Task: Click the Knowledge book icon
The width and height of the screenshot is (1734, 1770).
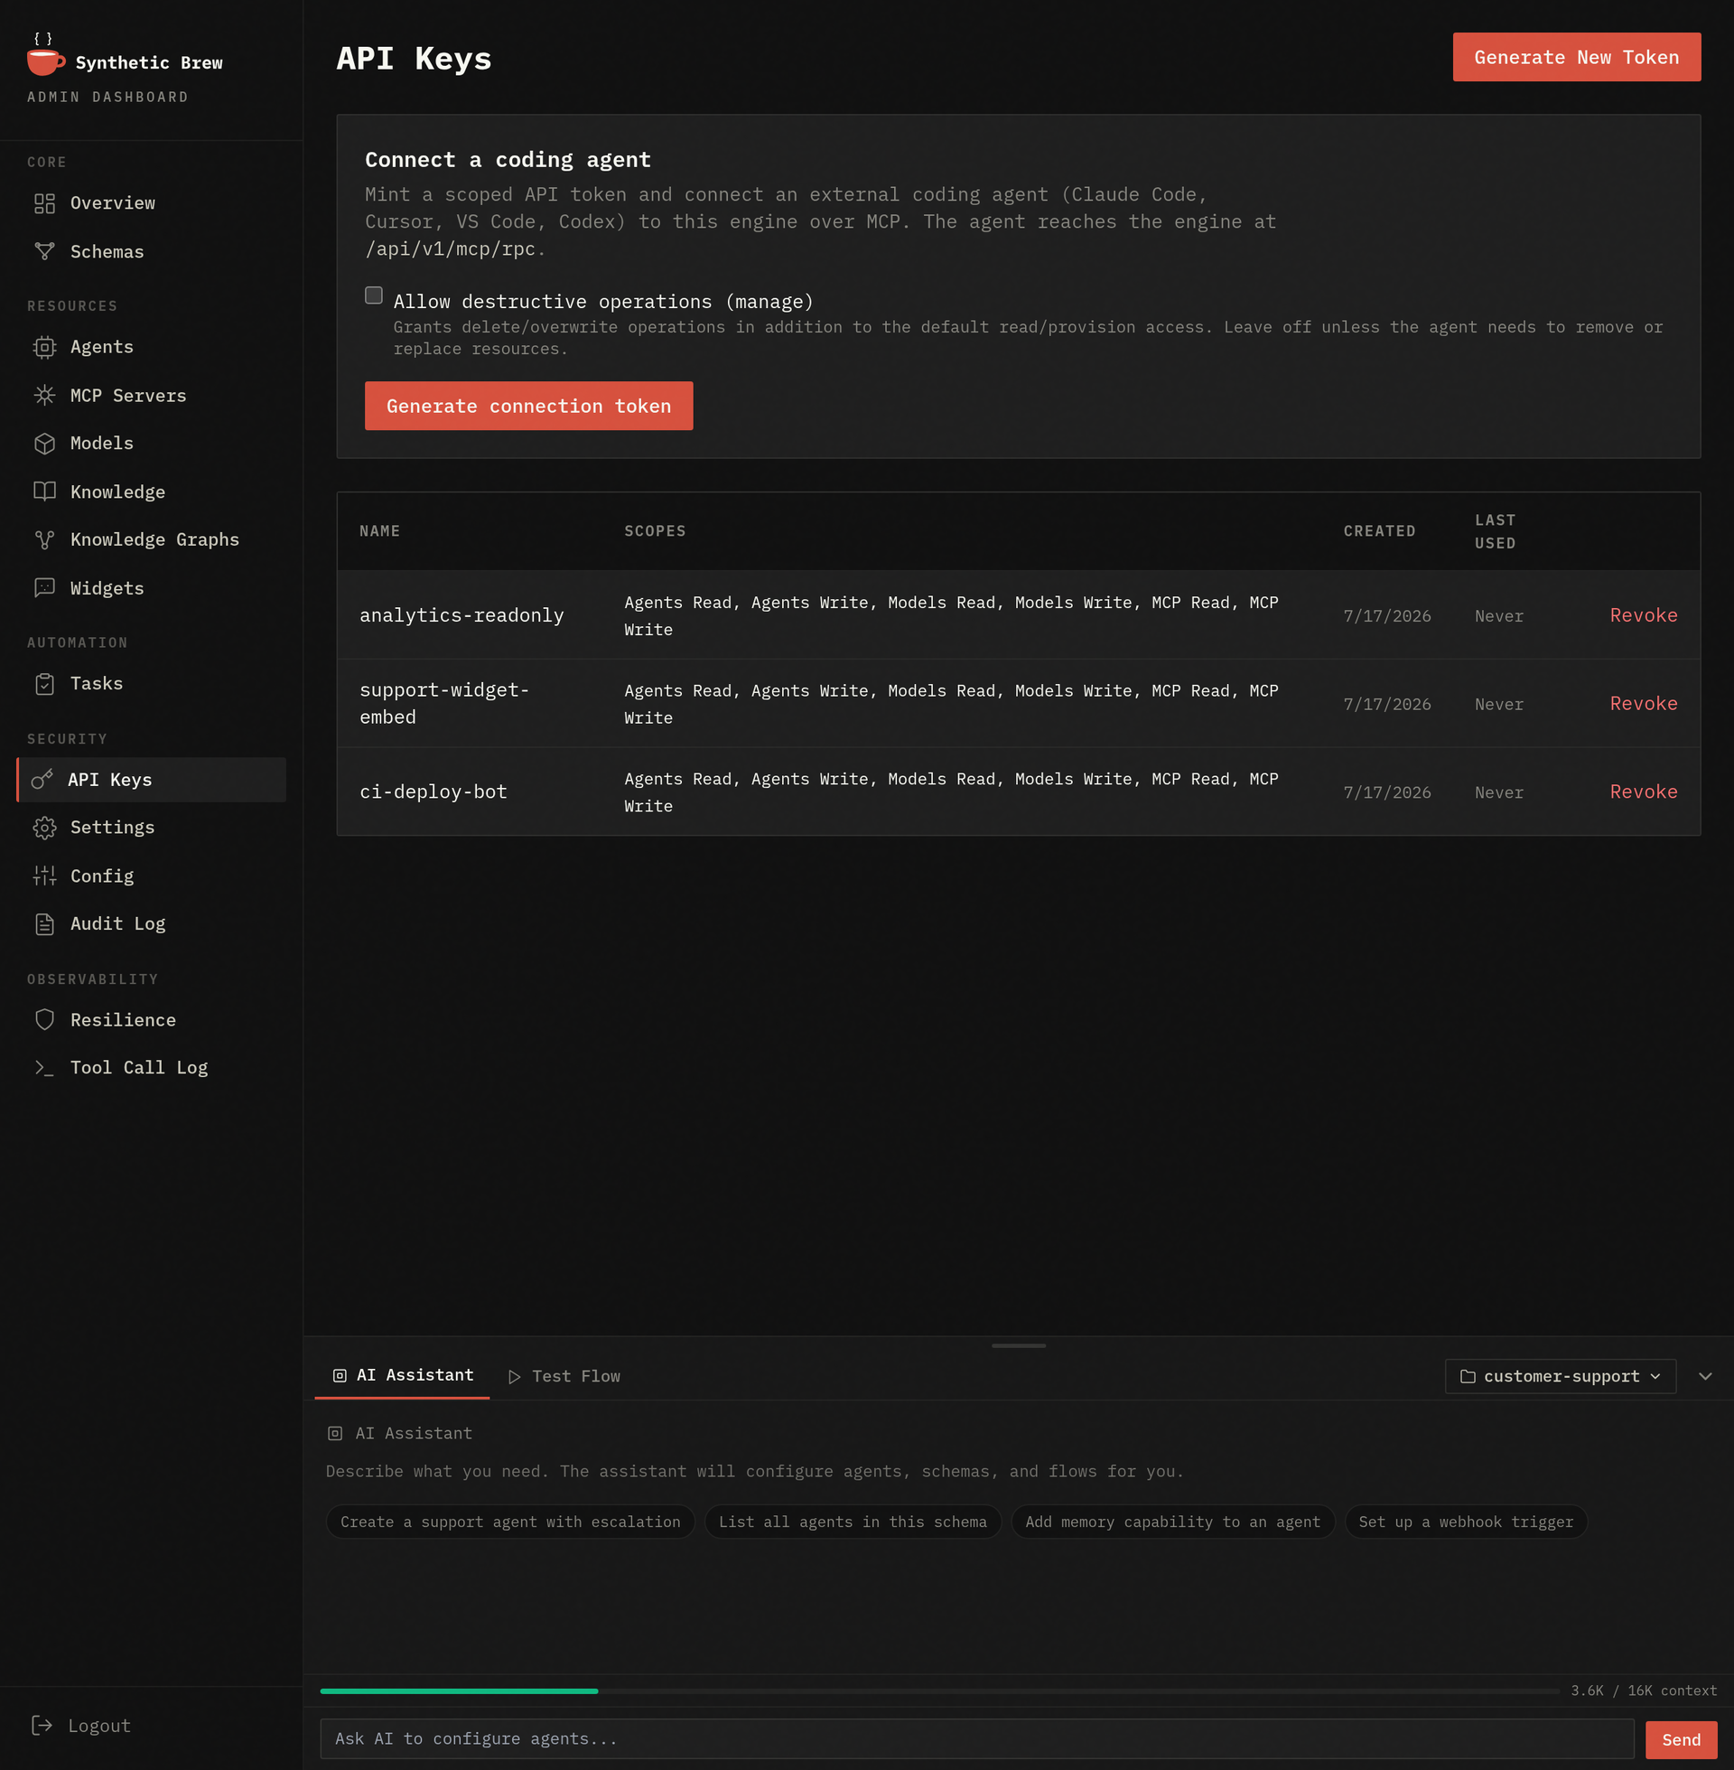Action: pyautogui.click(x=44, y=492)
